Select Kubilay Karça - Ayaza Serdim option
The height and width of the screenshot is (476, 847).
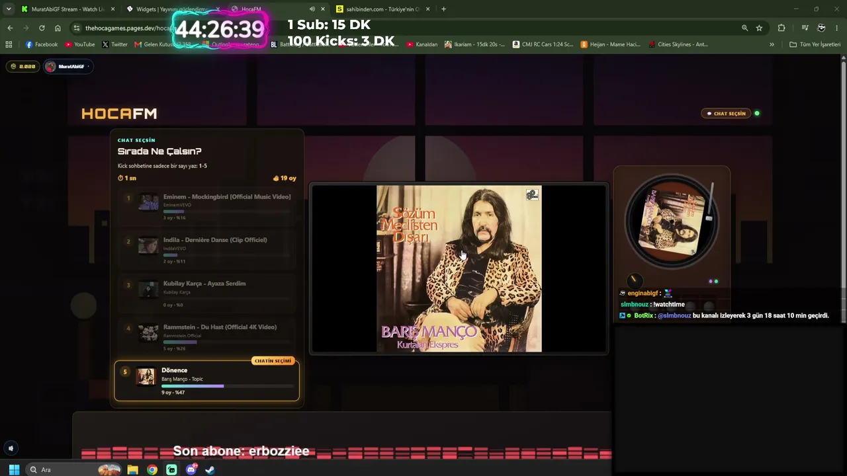click(206, 294)
